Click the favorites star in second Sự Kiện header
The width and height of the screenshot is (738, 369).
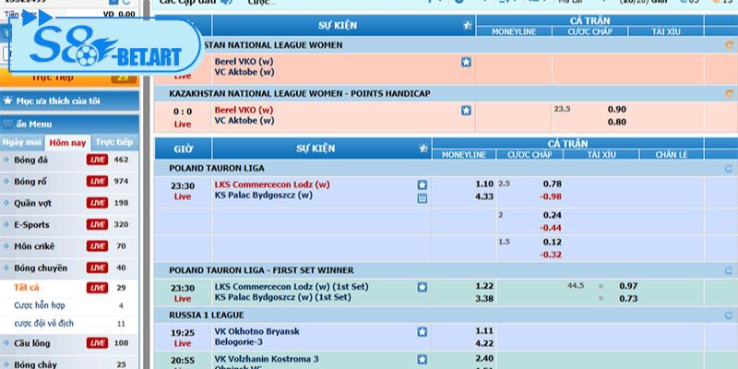[423, 149]
